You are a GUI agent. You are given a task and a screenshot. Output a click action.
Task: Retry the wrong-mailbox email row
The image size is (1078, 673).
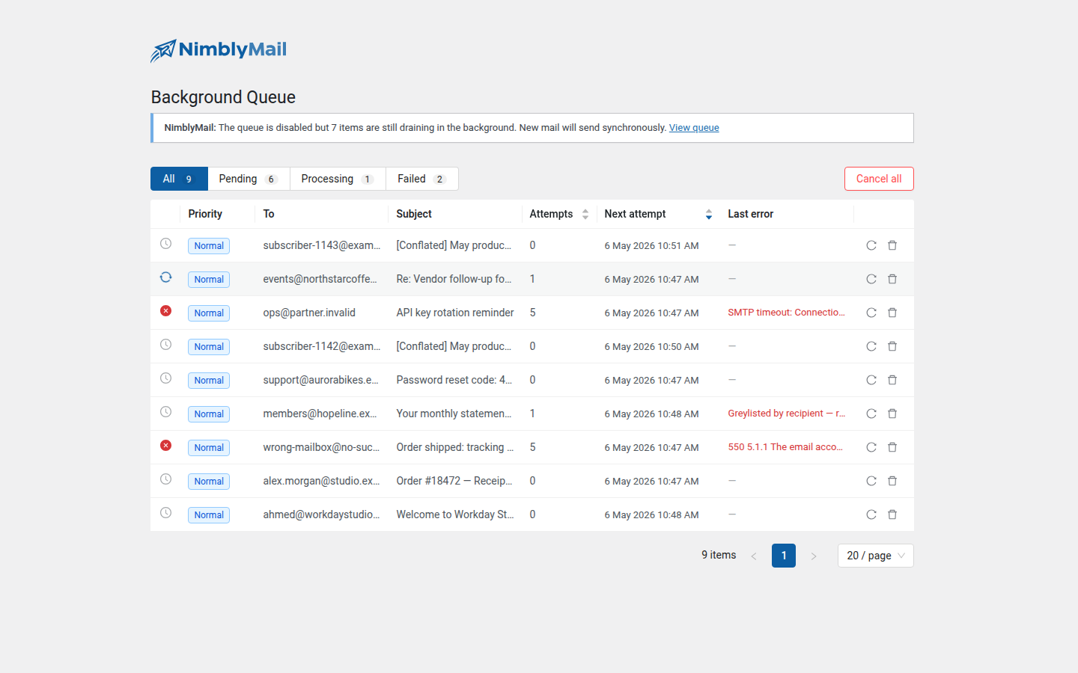point(871,447)
